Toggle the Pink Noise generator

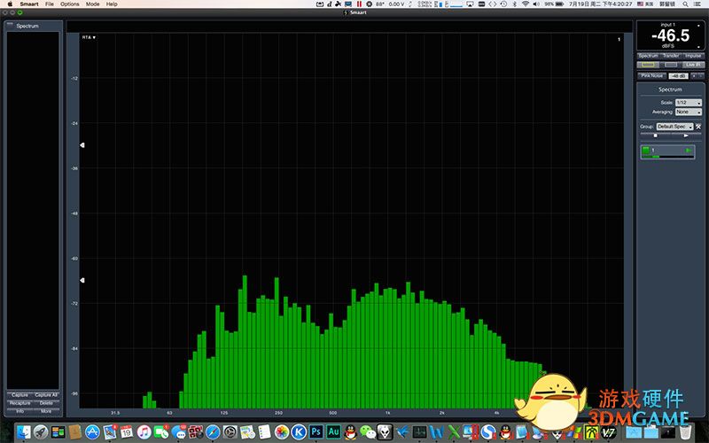[651, 76]
